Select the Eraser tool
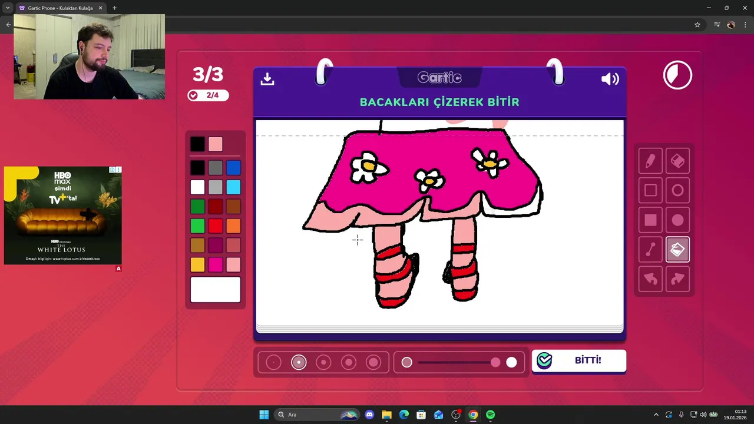The width and height of the screenshot is (754, 424). (677, 161)
